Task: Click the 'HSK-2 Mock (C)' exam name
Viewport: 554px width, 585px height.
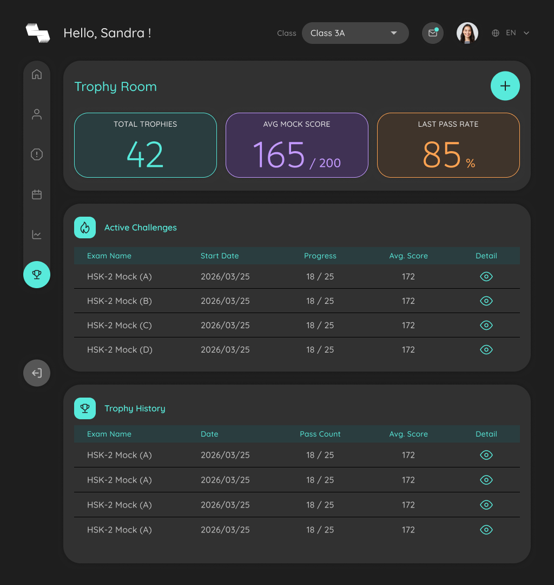Action: tap(119, 326)
